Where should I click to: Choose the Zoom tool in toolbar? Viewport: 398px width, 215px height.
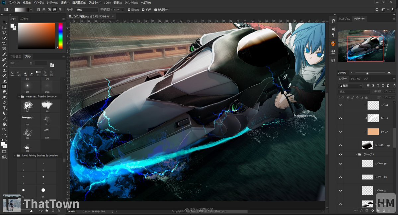click(x=4, y=129)
